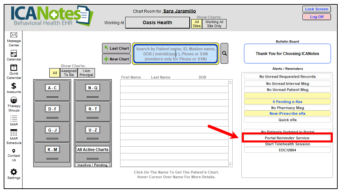Screen dimensions: 341x192
Task: Click the magnifying glass search button
Action: click(224, 53)
